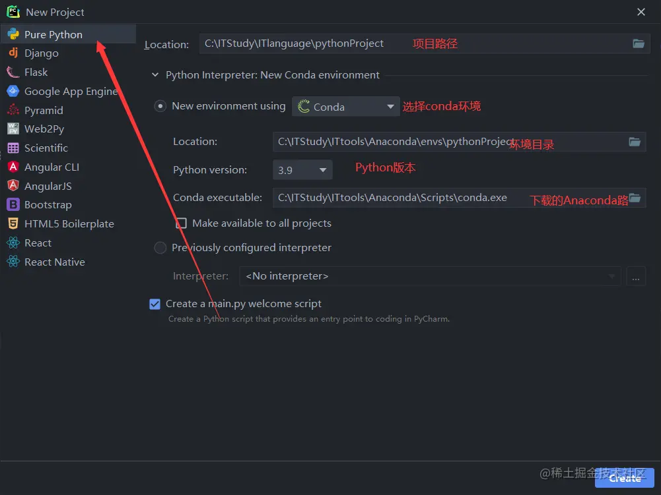
Task: Select Previously configured interpreter radio button
Action: 160,248
